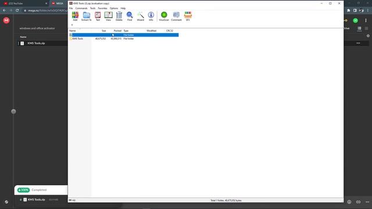
Task: Sort by the Packed column header
Action: pos(117,31)
